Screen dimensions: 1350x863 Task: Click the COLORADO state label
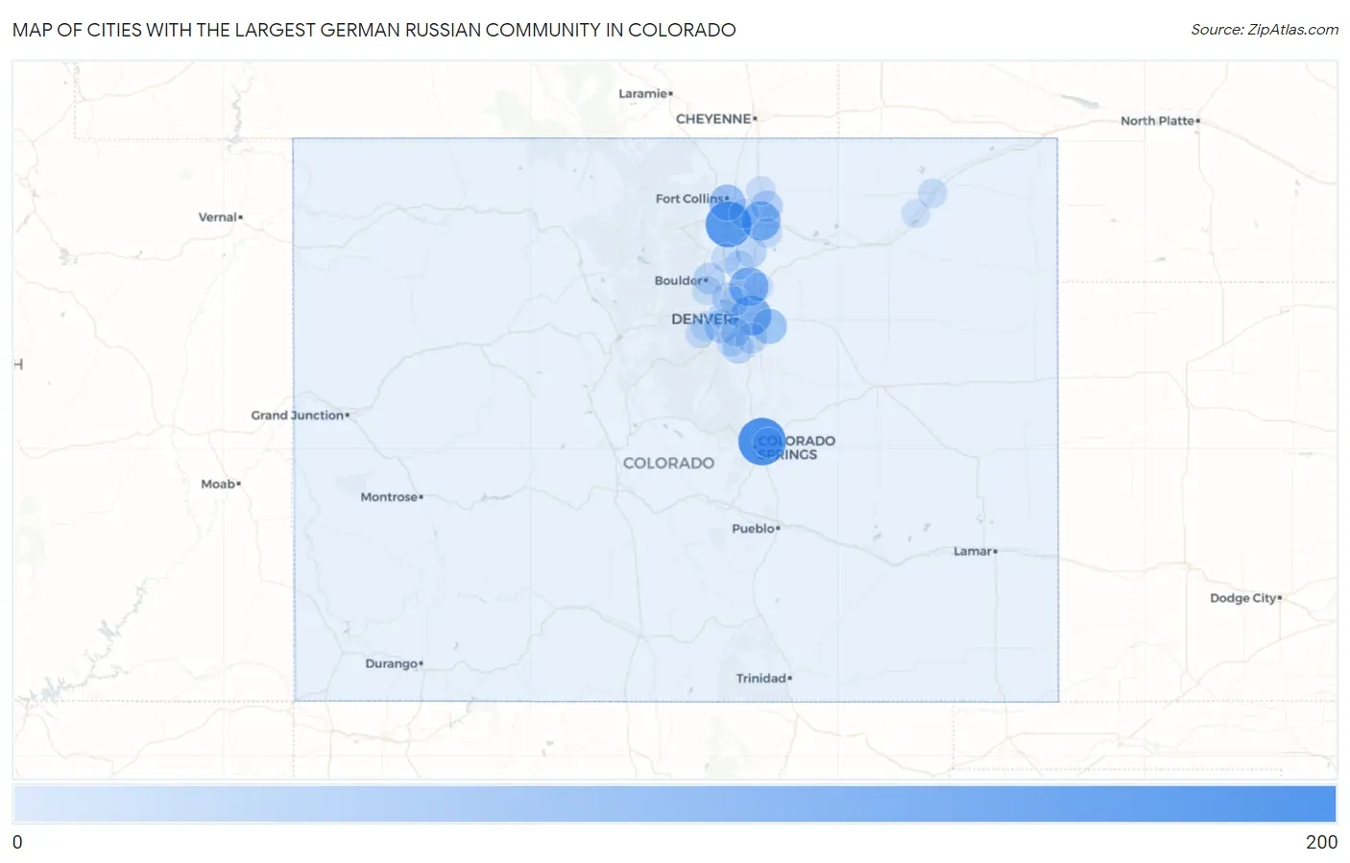pyautogui.click(x=668, y=463)
